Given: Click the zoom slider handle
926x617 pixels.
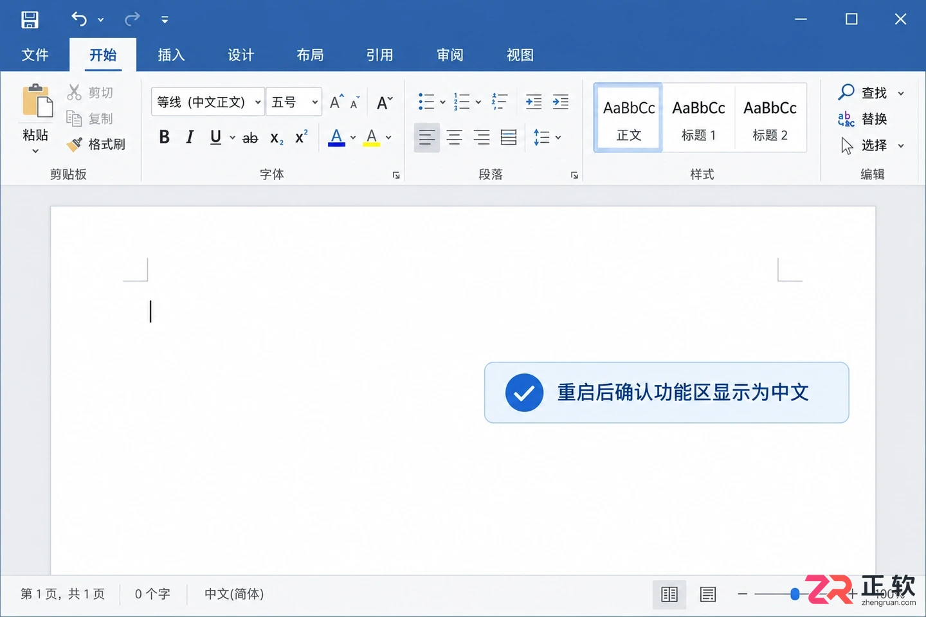Looking at the screenshot, I should [795, 595].
